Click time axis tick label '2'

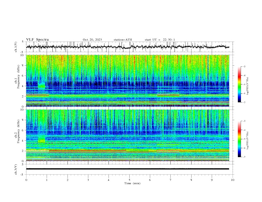67,180
